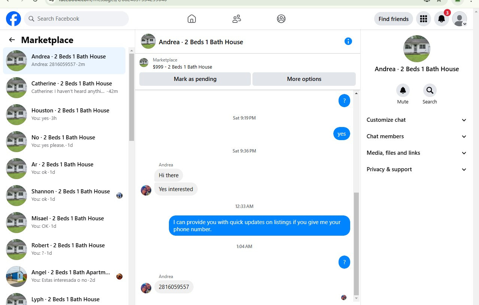The height and width of the screenshot is (305, 479).
Task: Open conversation info blue icon
Action: (348, 41)
